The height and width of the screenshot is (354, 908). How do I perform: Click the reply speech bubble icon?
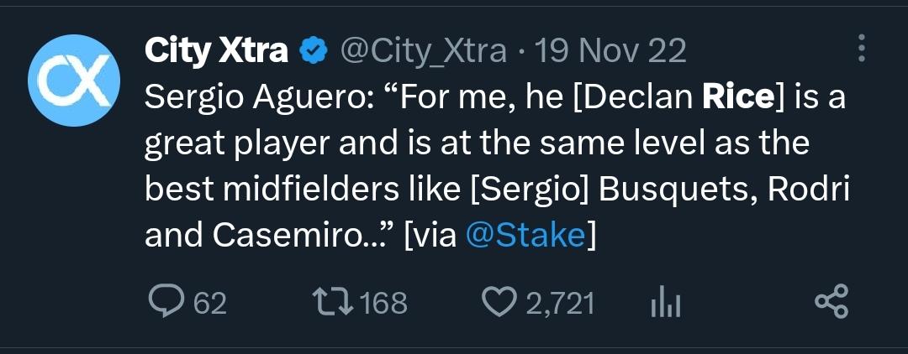[x=166, y=303]
